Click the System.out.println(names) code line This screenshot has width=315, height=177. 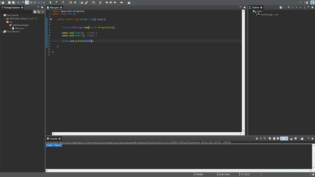(78, 41)
